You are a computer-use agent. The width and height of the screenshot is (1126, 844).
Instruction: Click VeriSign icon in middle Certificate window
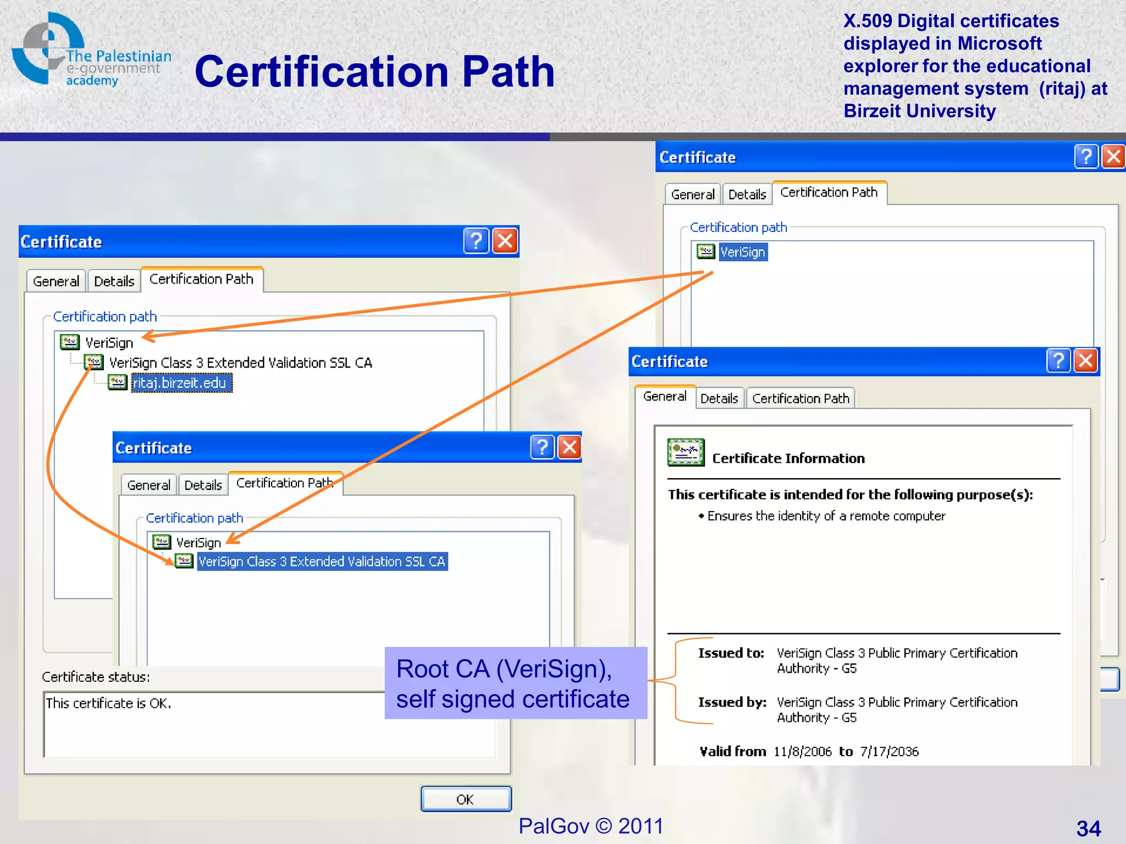pos(161,542)
